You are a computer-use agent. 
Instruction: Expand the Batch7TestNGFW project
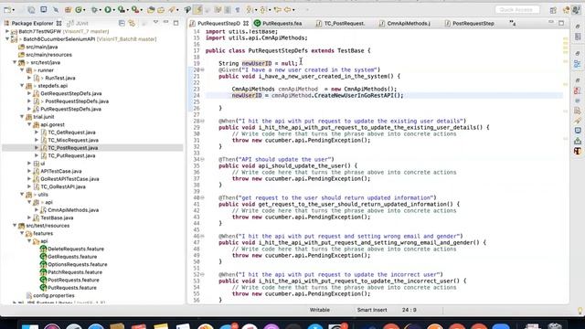[7, 31]
